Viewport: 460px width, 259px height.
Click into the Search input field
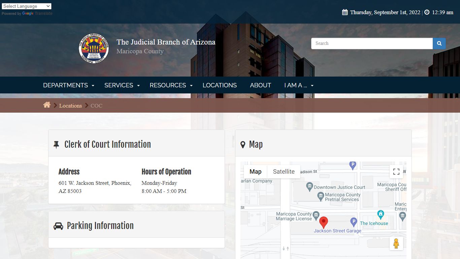click(x=372, y=44)
